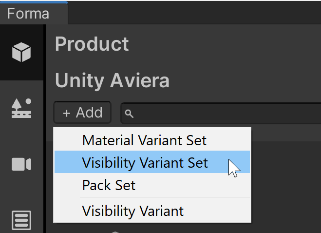Open the Camera sidebar icon
The image size is (321, 233).
coord(21,164)
